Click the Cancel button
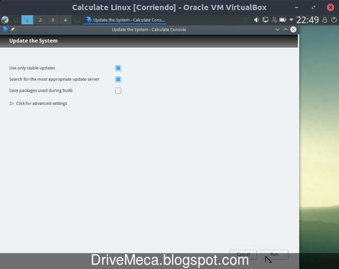 243,254
